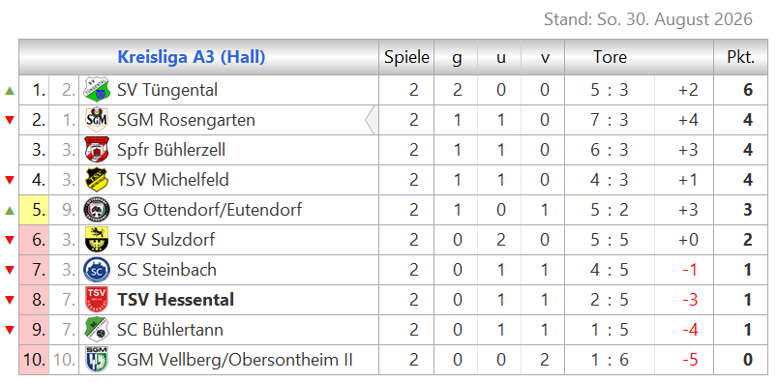Click the TSV Michelfeld yellow-black crest
This screenshot has height=383, width=777.
click(x=97, y=180)
